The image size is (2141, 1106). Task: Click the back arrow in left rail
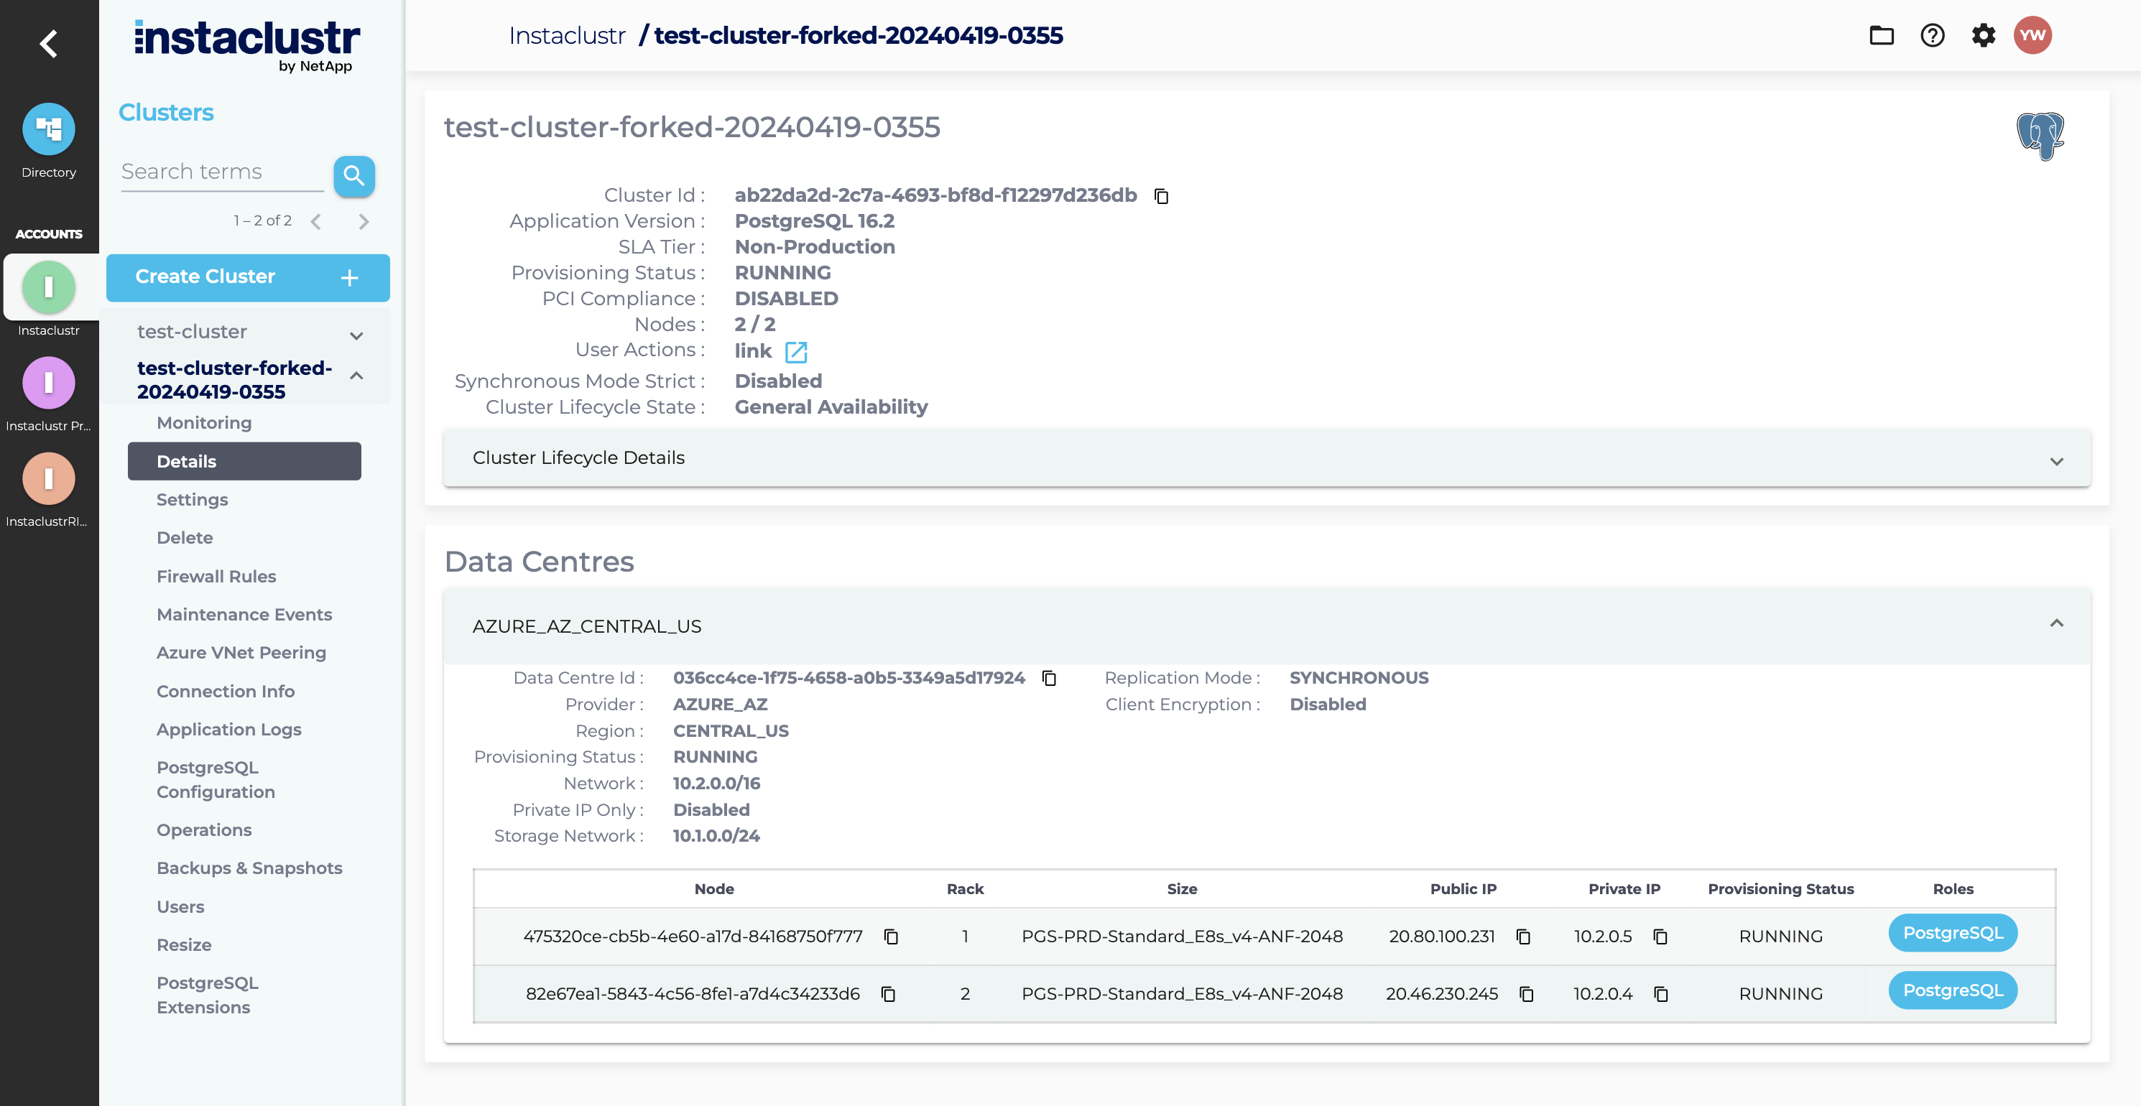(48, 43)
